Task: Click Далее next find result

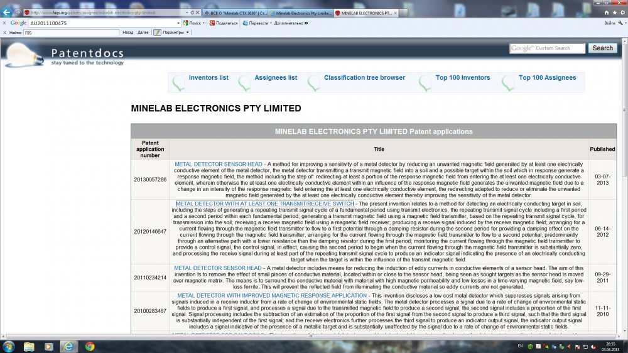Action: coord(143,33)
